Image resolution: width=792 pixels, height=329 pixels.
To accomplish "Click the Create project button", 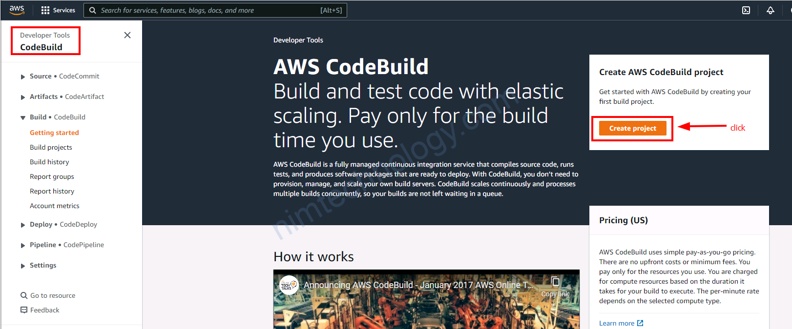I will [x=632, y=128].
